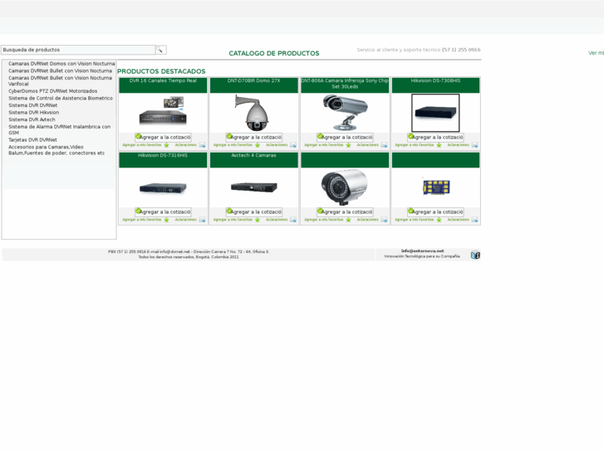Click Aclaraciones icon for DVR card product

point(474,220)
